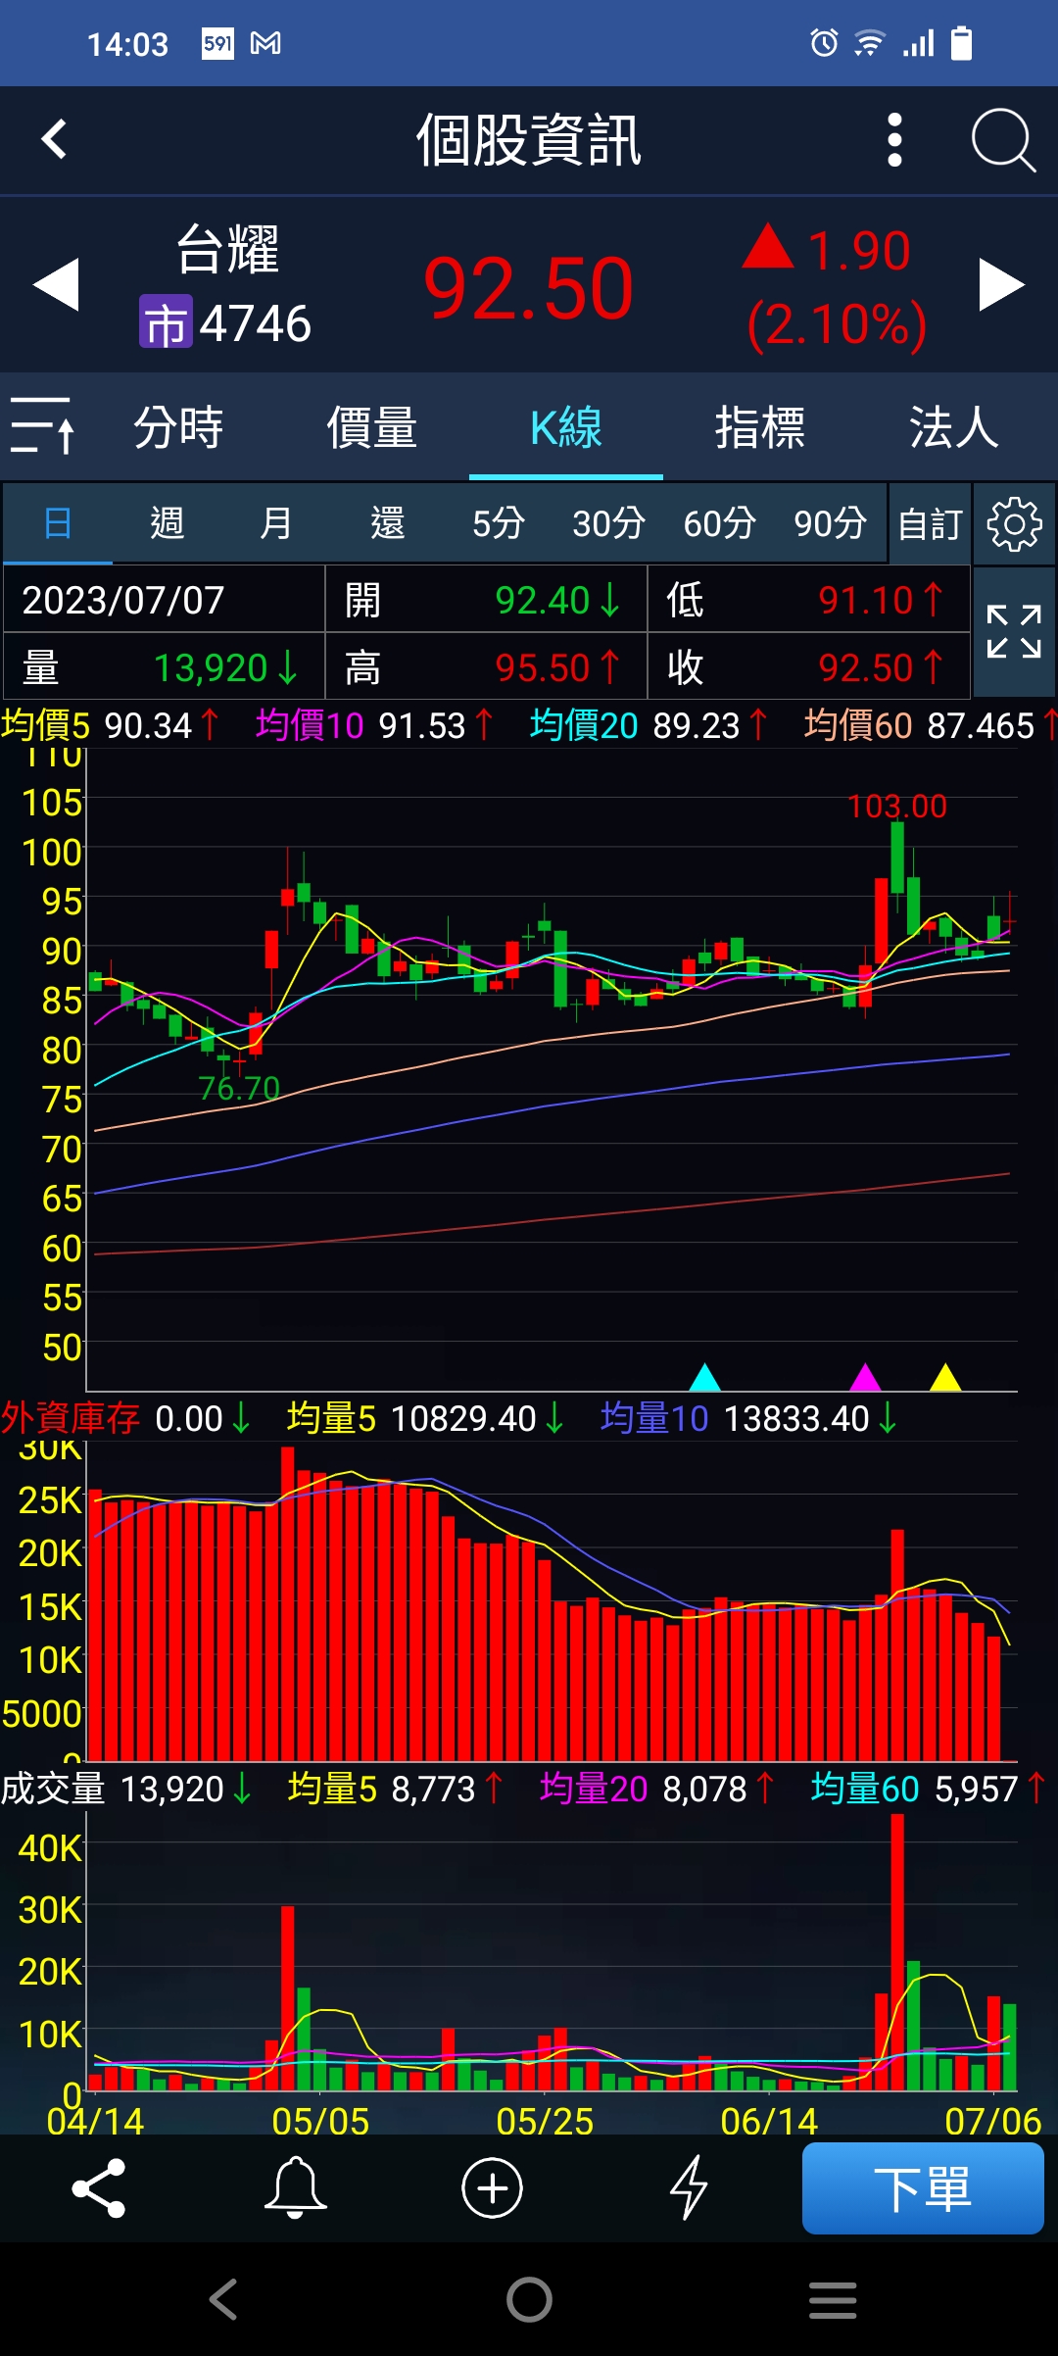Set a price alert with bell icon
The image size is (1058, 2356).
click(295, 2187)
